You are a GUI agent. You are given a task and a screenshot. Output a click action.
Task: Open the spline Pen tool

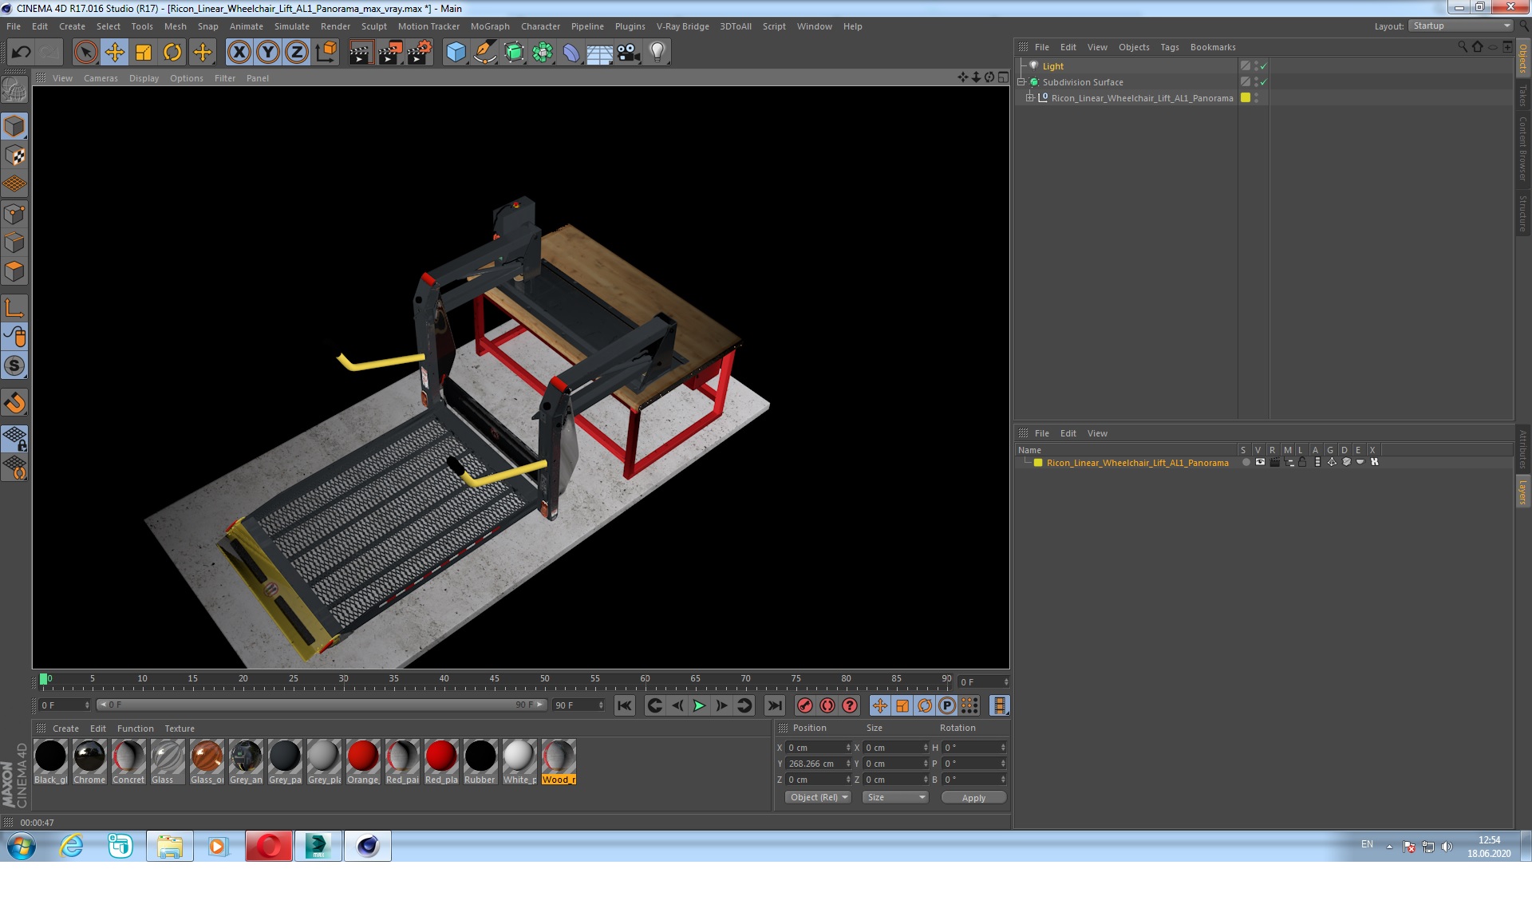tap(484, 53)
